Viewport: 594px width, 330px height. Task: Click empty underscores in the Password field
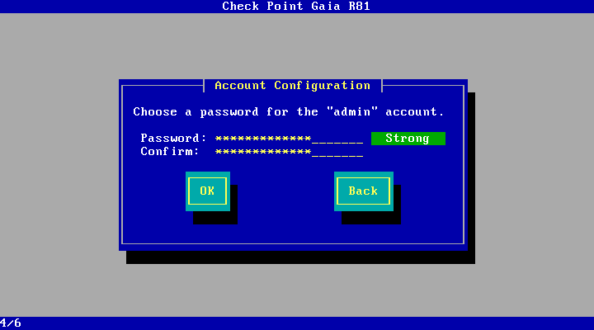337,139
